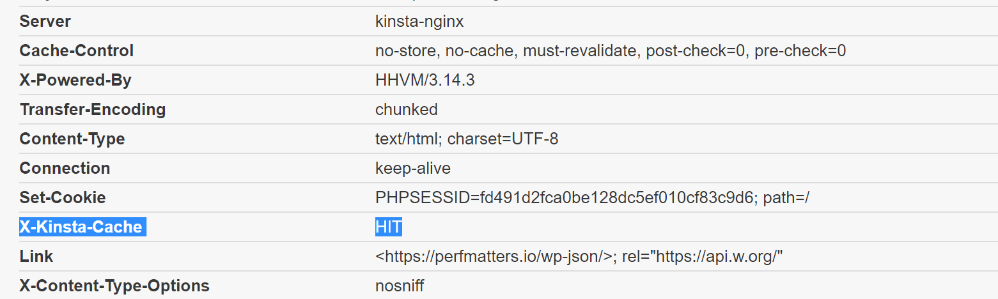Viewport: 998px width, 299px height.
Task: Click the Set-Cookie header name
Action: coord(63,198)
